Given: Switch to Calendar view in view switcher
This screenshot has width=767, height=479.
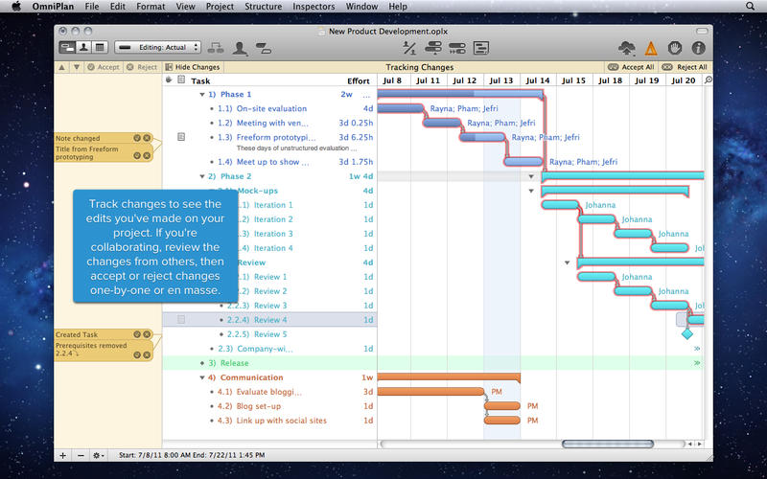Looking at the screenshot, I should (x=99, y=47).
